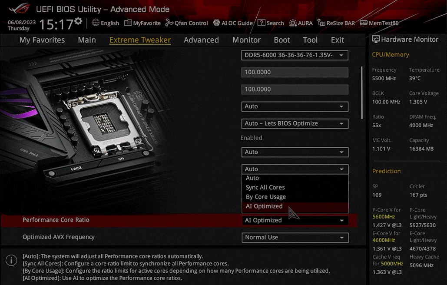The image size is (447, 285).
Task: Click the ReSize BAR icon
Action: [x=321, y=23]
